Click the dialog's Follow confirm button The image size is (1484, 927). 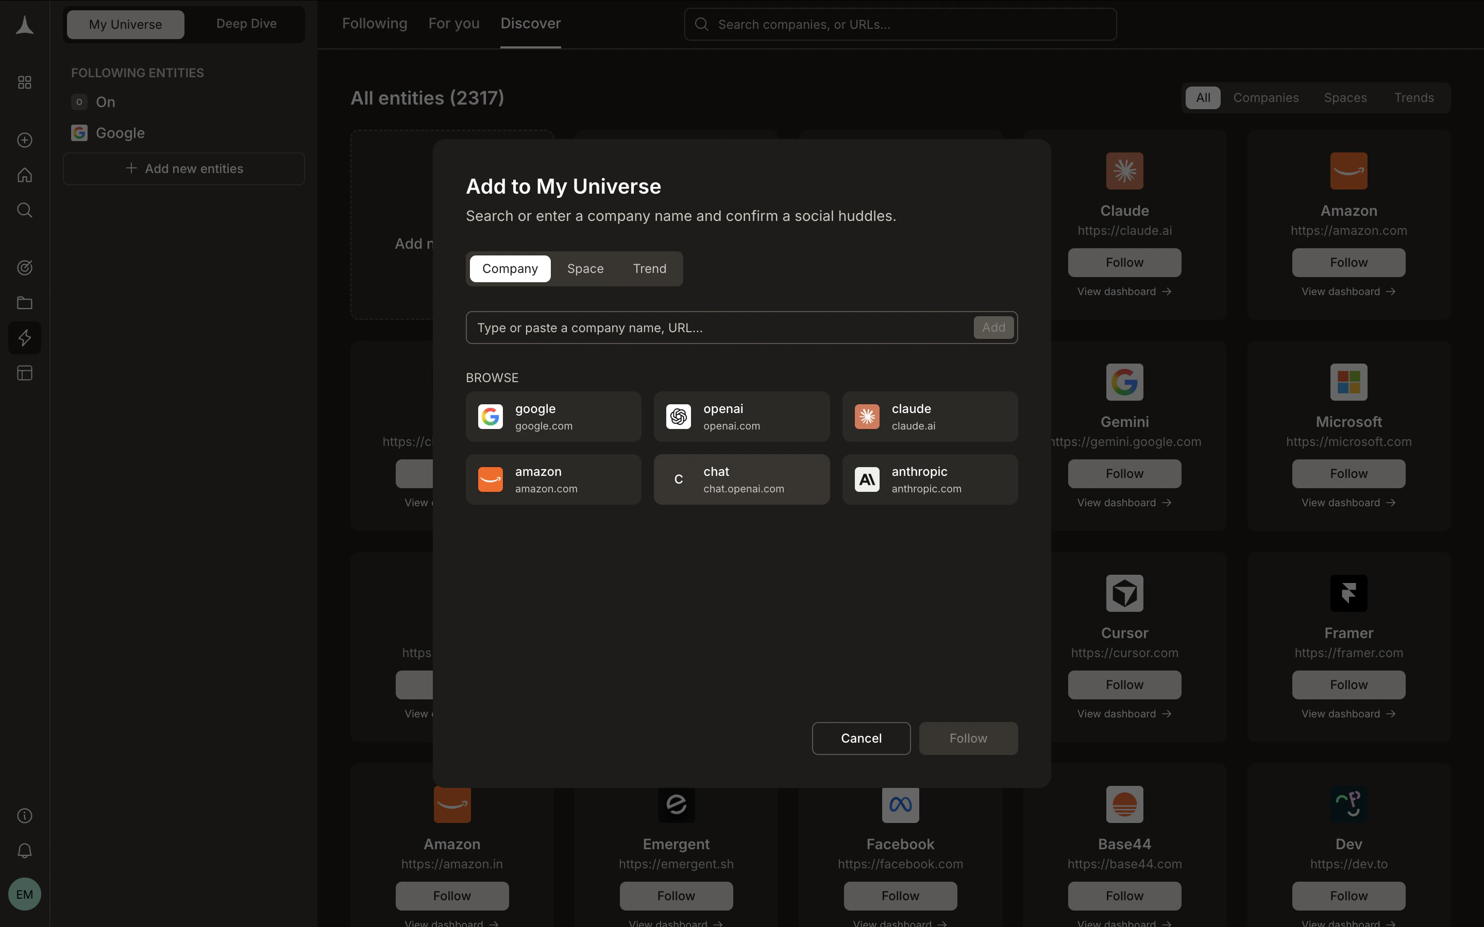(968, 738)
